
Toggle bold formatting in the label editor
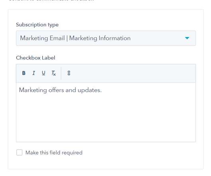(23, 73)
